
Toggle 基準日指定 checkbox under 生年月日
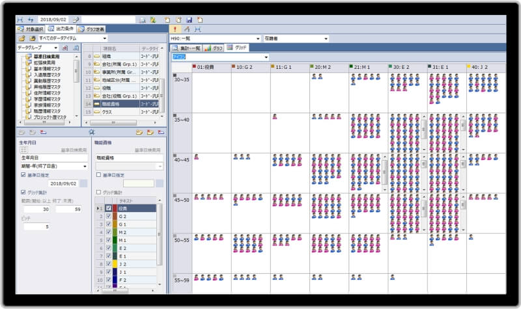coord(24,174)
